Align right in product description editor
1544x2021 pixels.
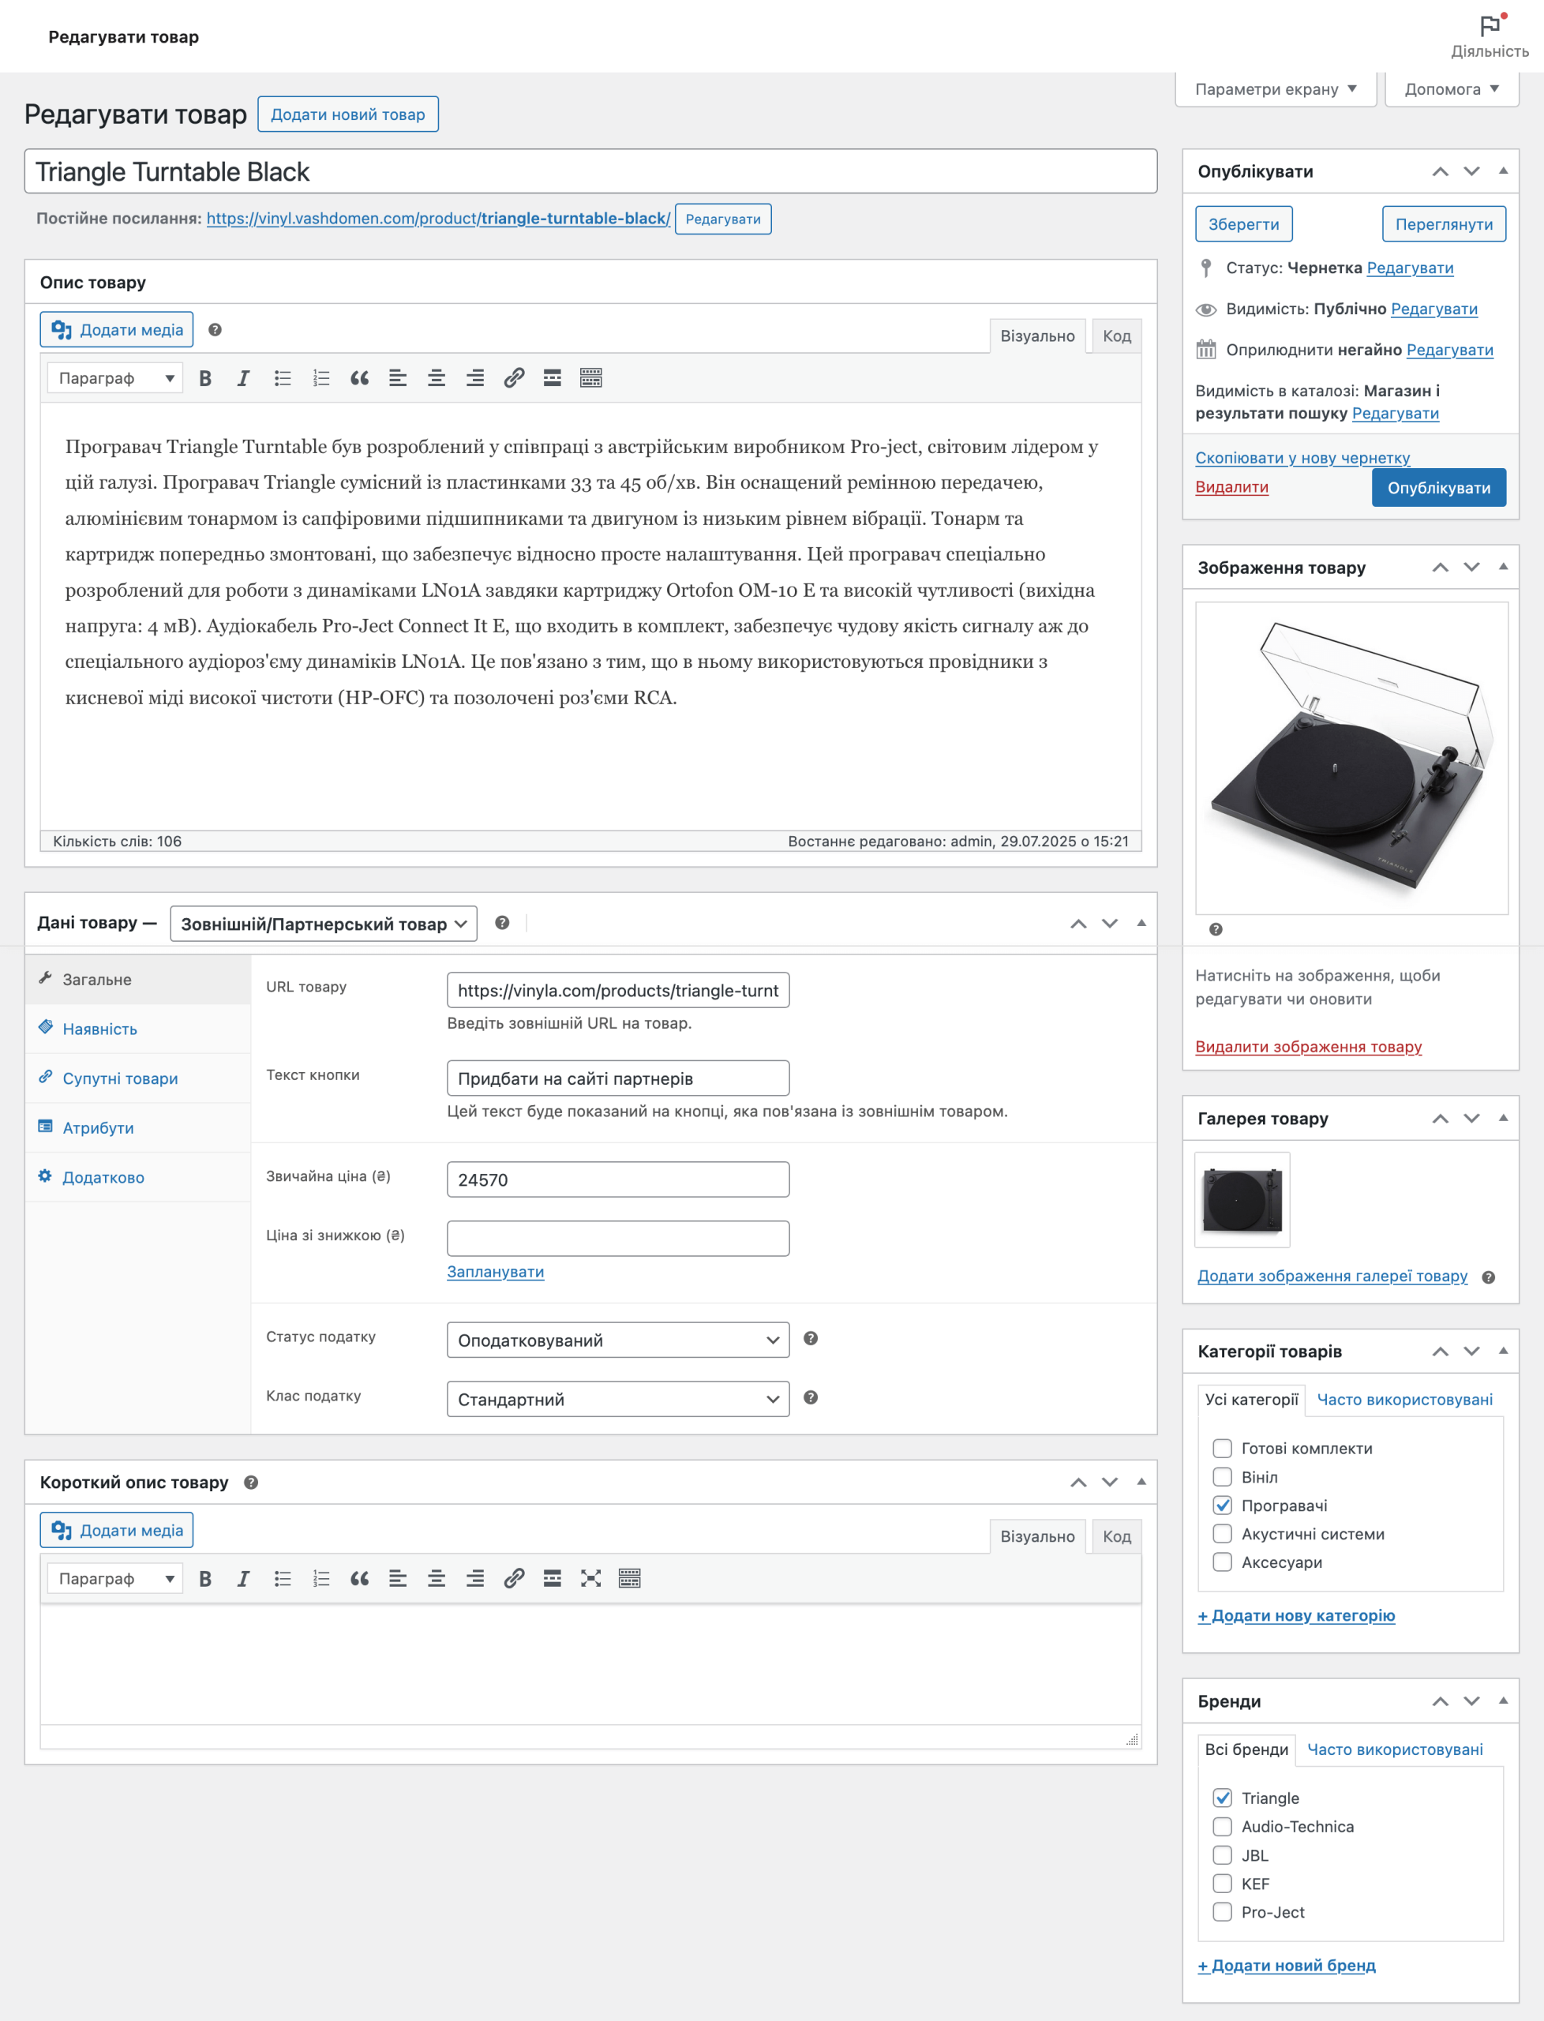[x=475, y=377]
